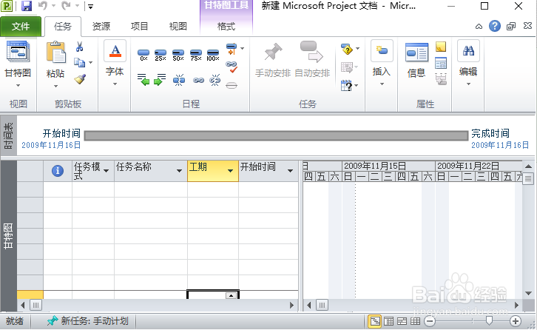Screen dimensions: 537x330
Task: Click the duration spinner up arrow in active cell
Action: point(232,295)
